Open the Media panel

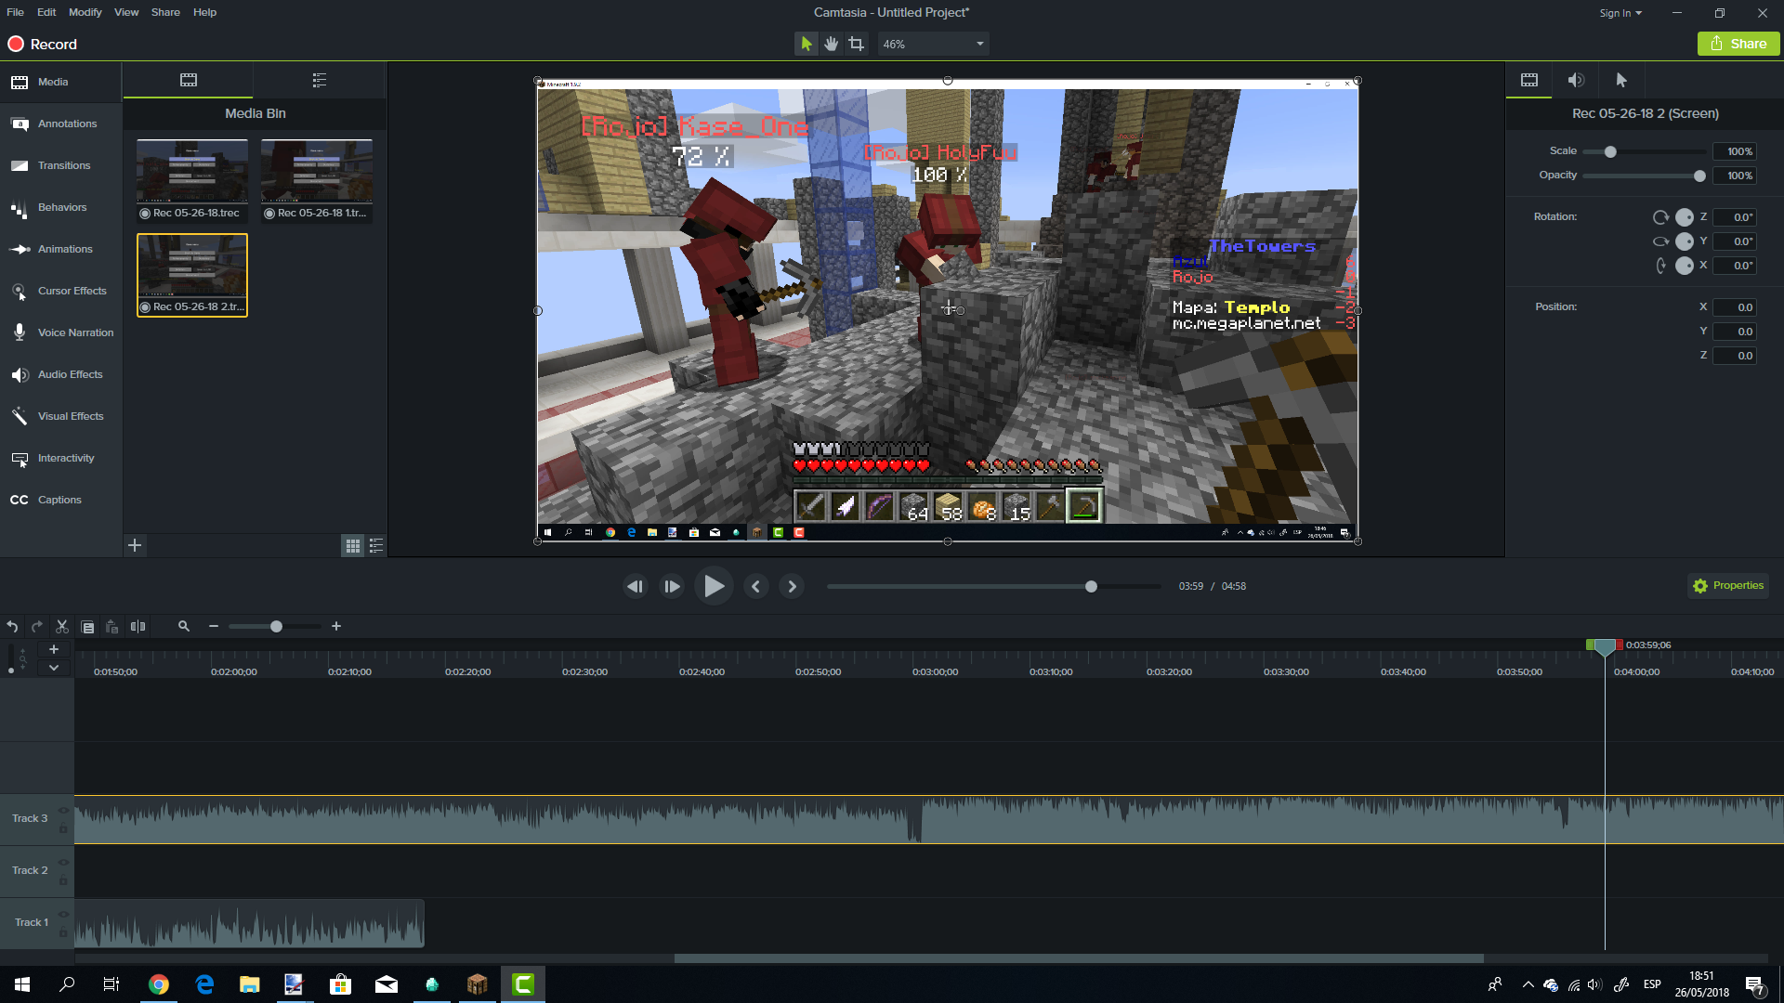pyautogui.click(x=60, y=82)
